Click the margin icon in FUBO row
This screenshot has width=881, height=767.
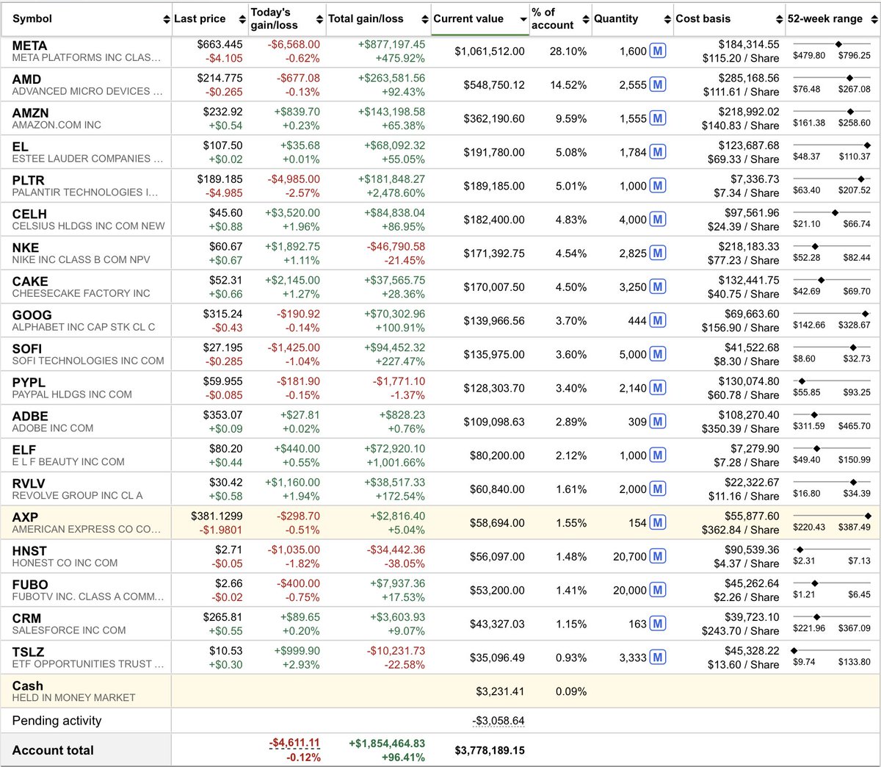658,591
